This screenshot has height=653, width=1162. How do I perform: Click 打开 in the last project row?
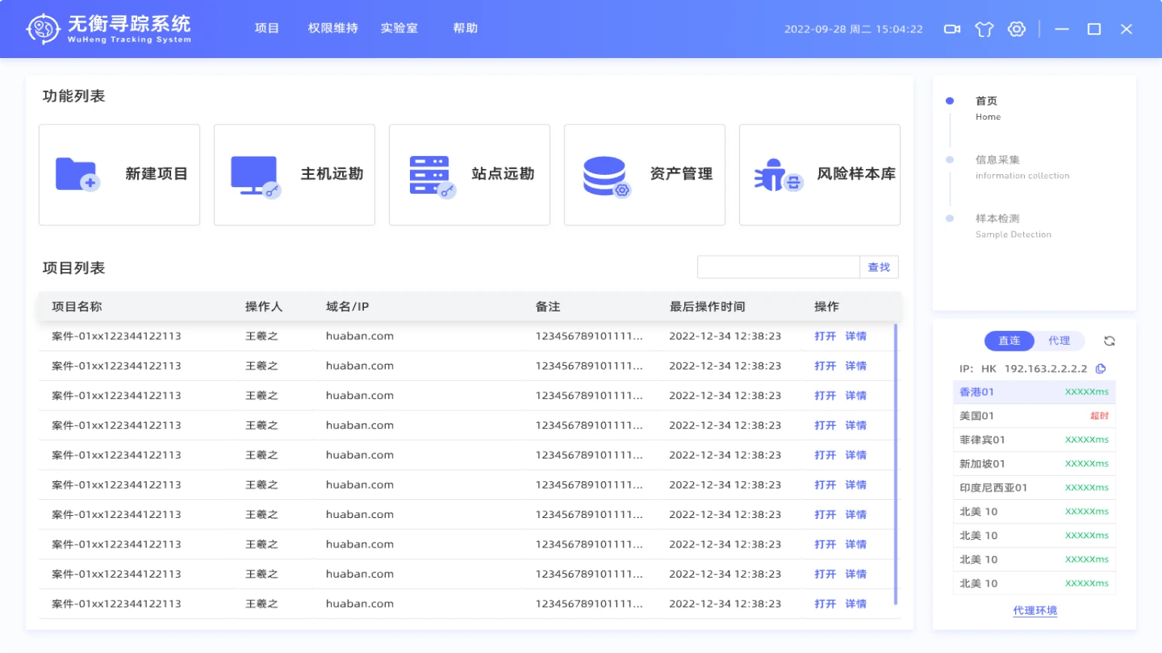[x=824, y=604]
